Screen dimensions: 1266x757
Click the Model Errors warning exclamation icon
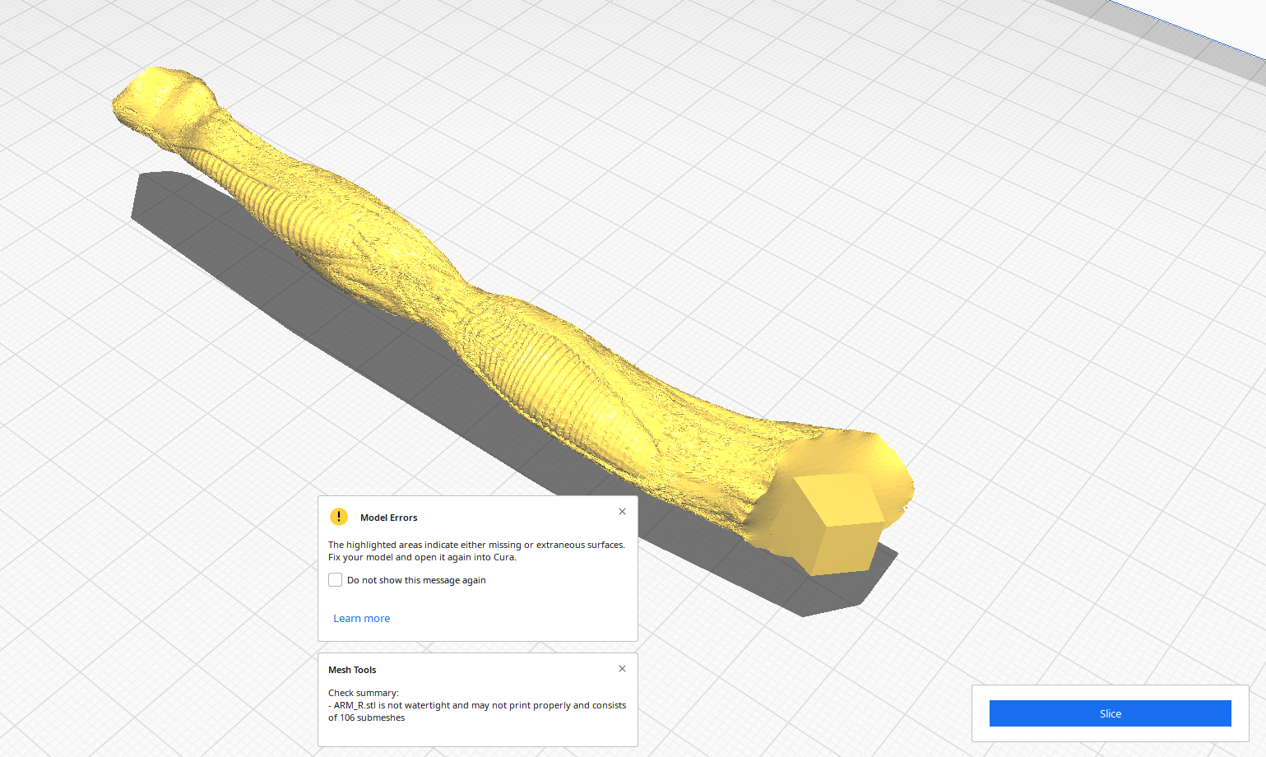point(338,517)
